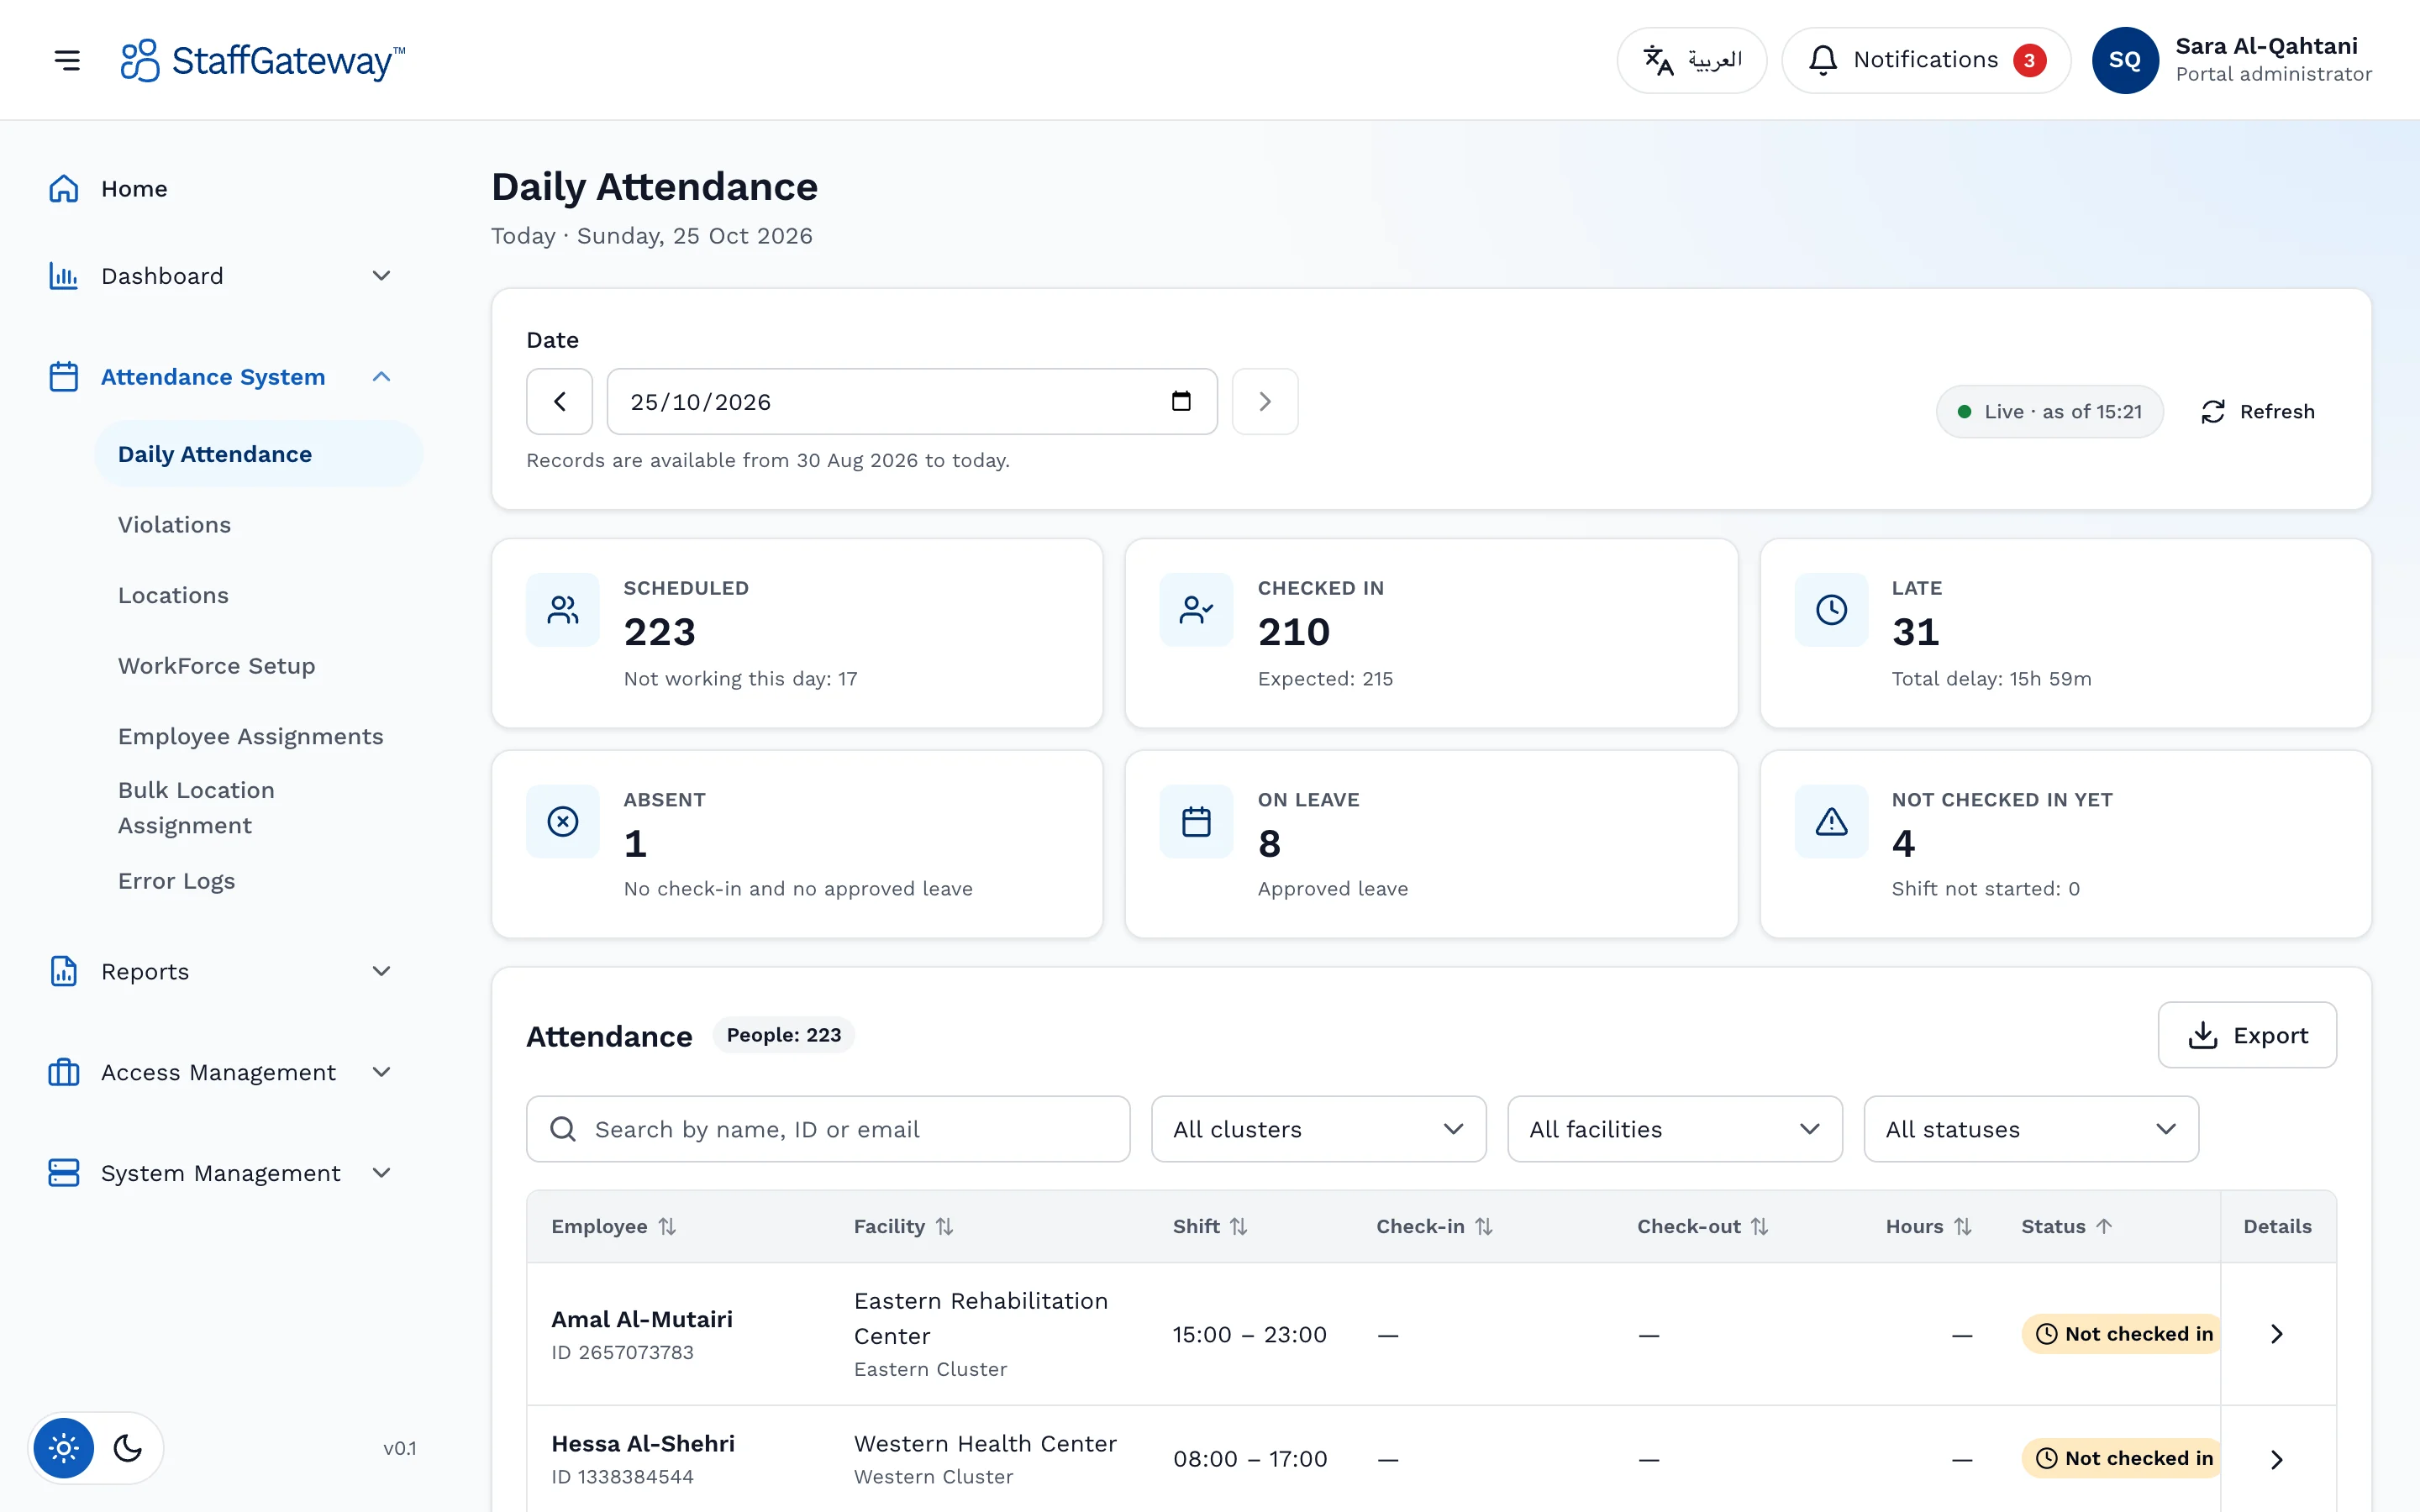The height and width of the screenshot is (1512, 2420).
Task: Sort by Check-out column
Action: pos(1702,1226)
